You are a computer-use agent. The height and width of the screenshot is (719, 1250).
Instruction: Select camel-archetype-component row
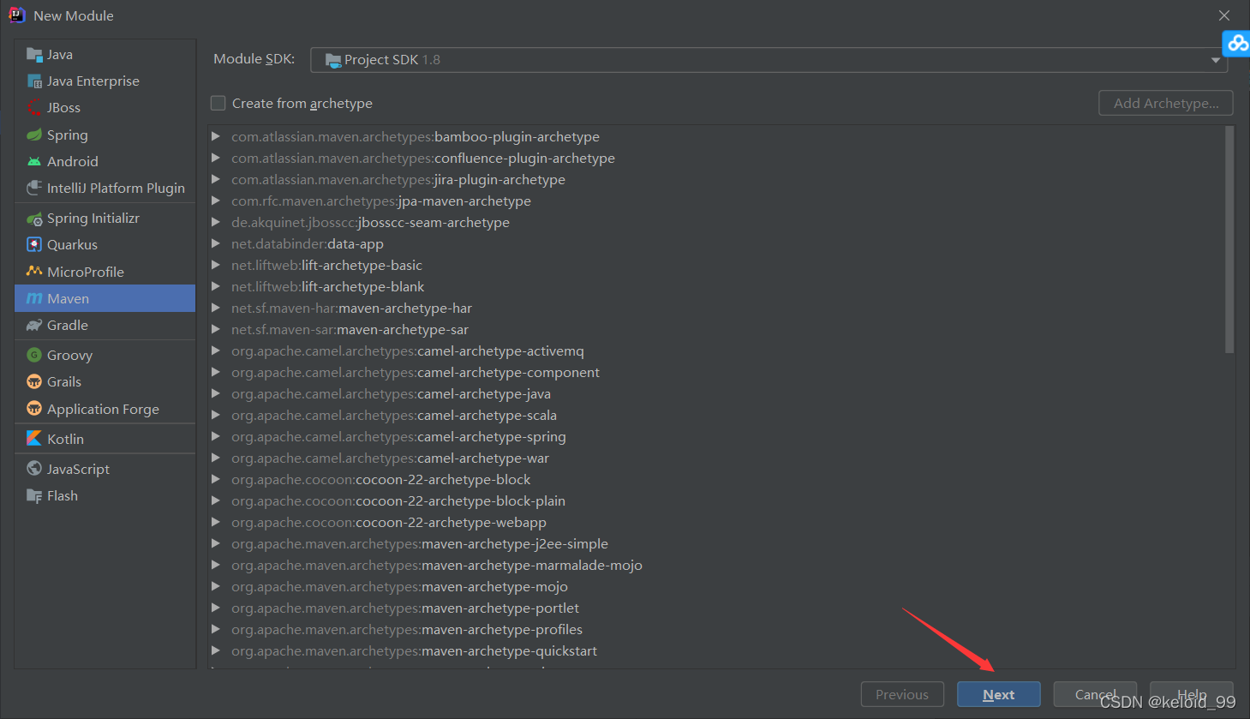click(x=716, y=373)
